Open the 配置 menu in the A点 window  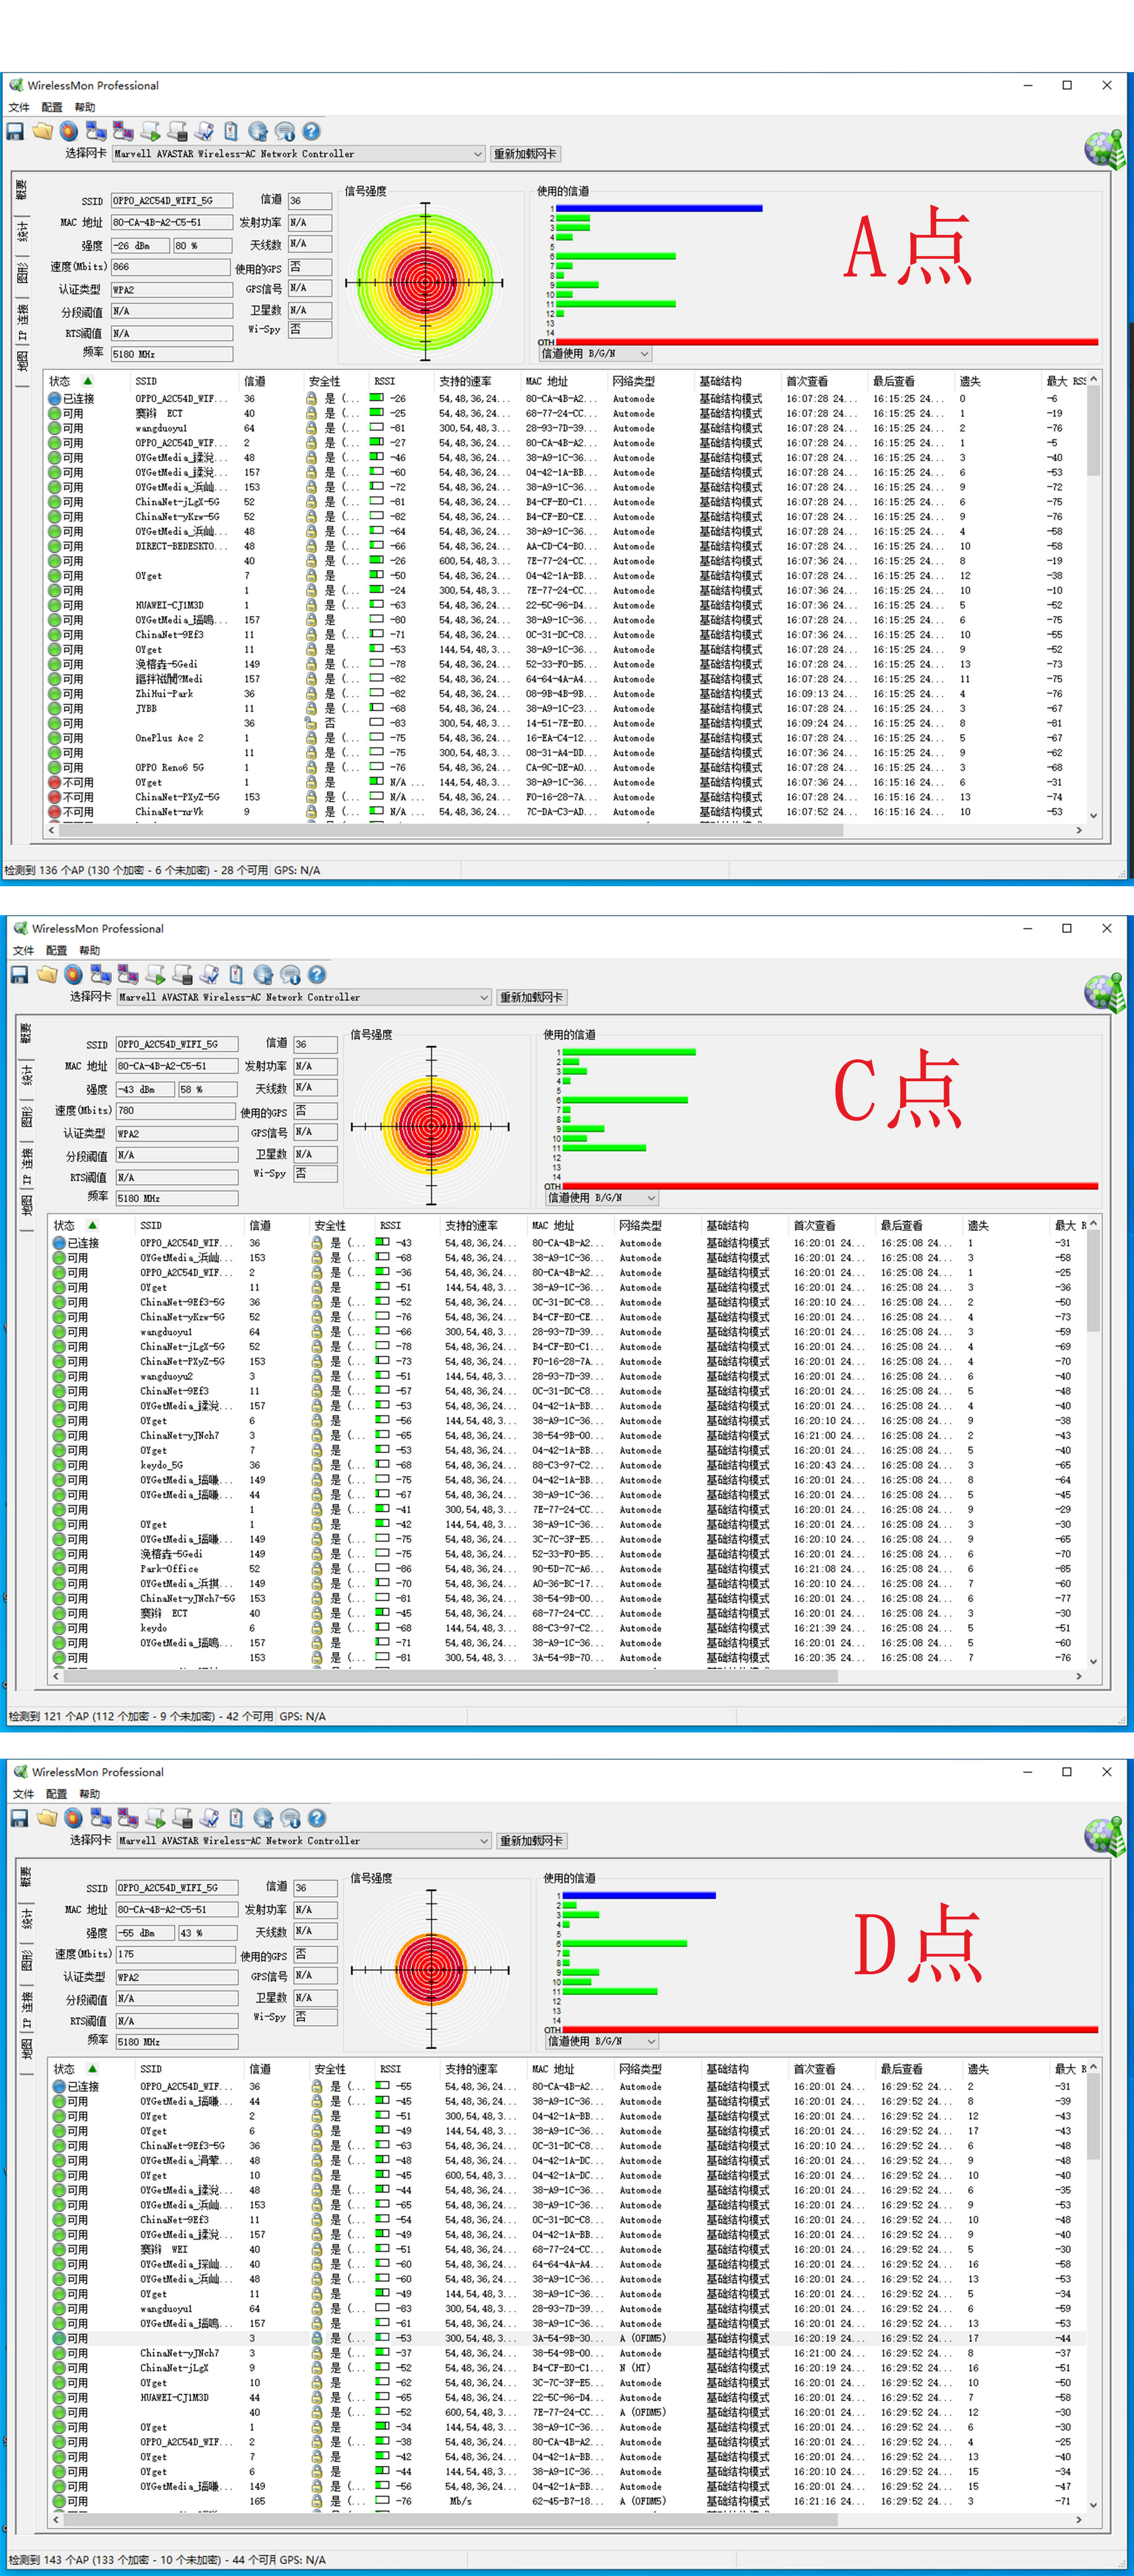point(52,108)
